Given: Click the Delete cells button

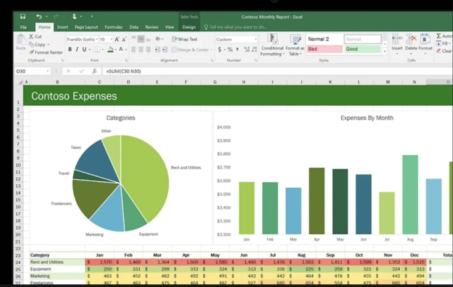Looking at the screenshot, I should coord(411,44).
